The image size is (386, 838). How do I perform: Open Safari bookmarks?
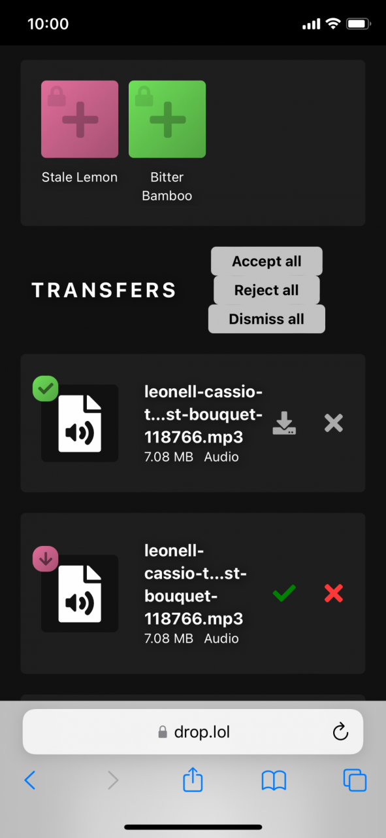point(274,780)
